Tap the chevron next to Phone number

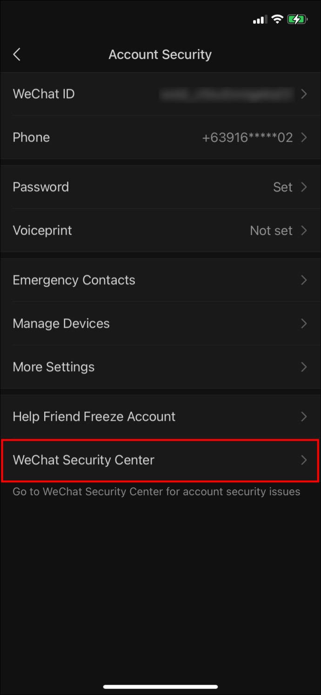coord(304,137)
